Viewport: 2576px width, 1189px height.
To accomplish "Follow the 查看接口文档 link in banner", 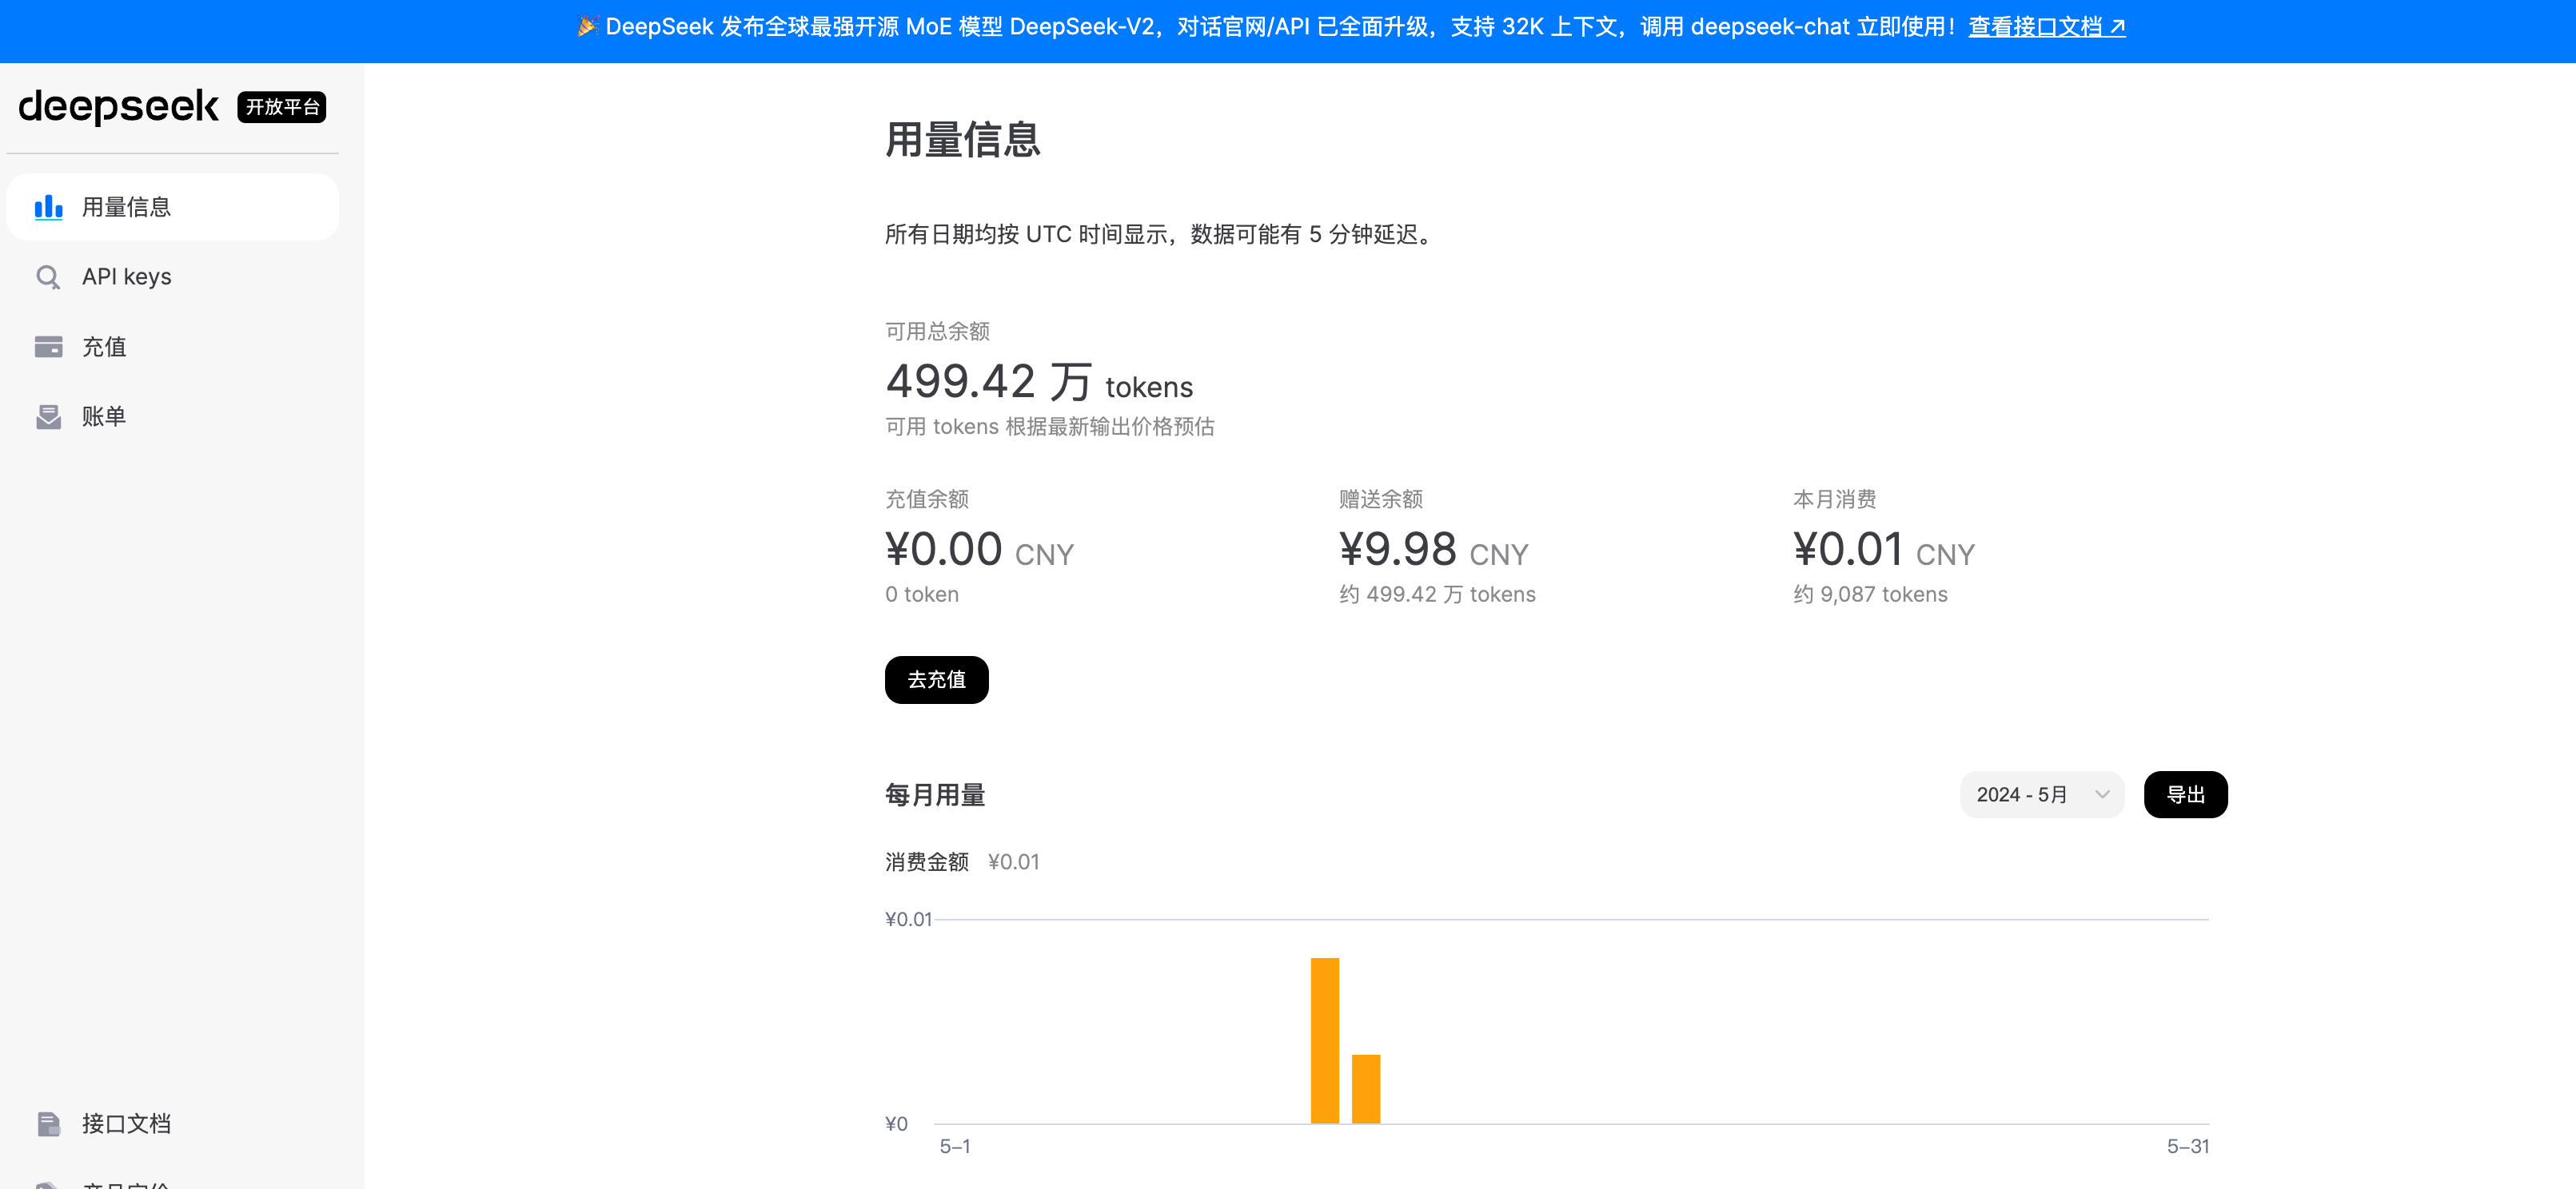I will click(x=2046, y=27).
